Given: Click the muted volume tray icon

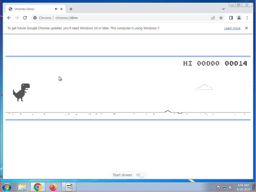Looking at the screenshot, I should click(231, 187).
